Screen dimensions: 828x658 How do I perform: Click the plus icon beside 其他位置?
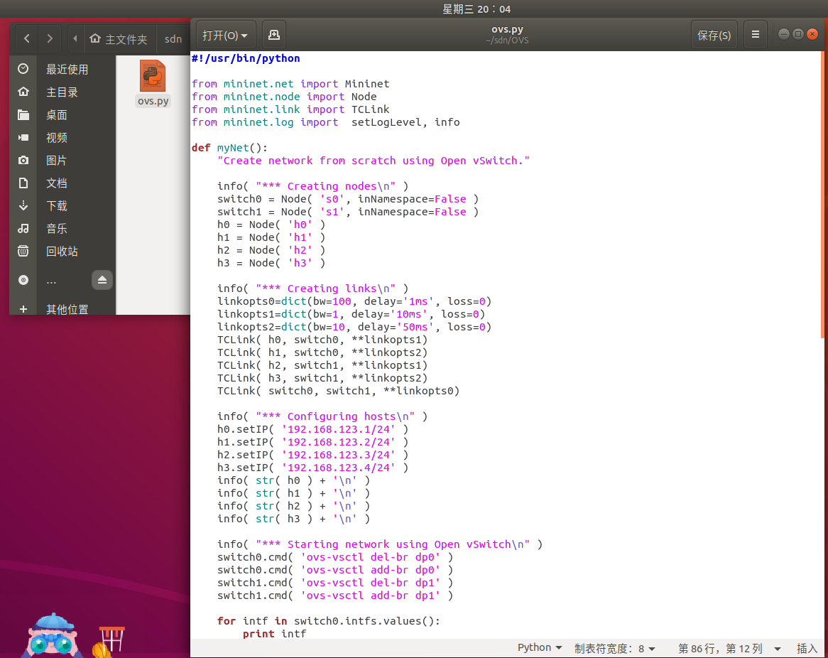23,309
